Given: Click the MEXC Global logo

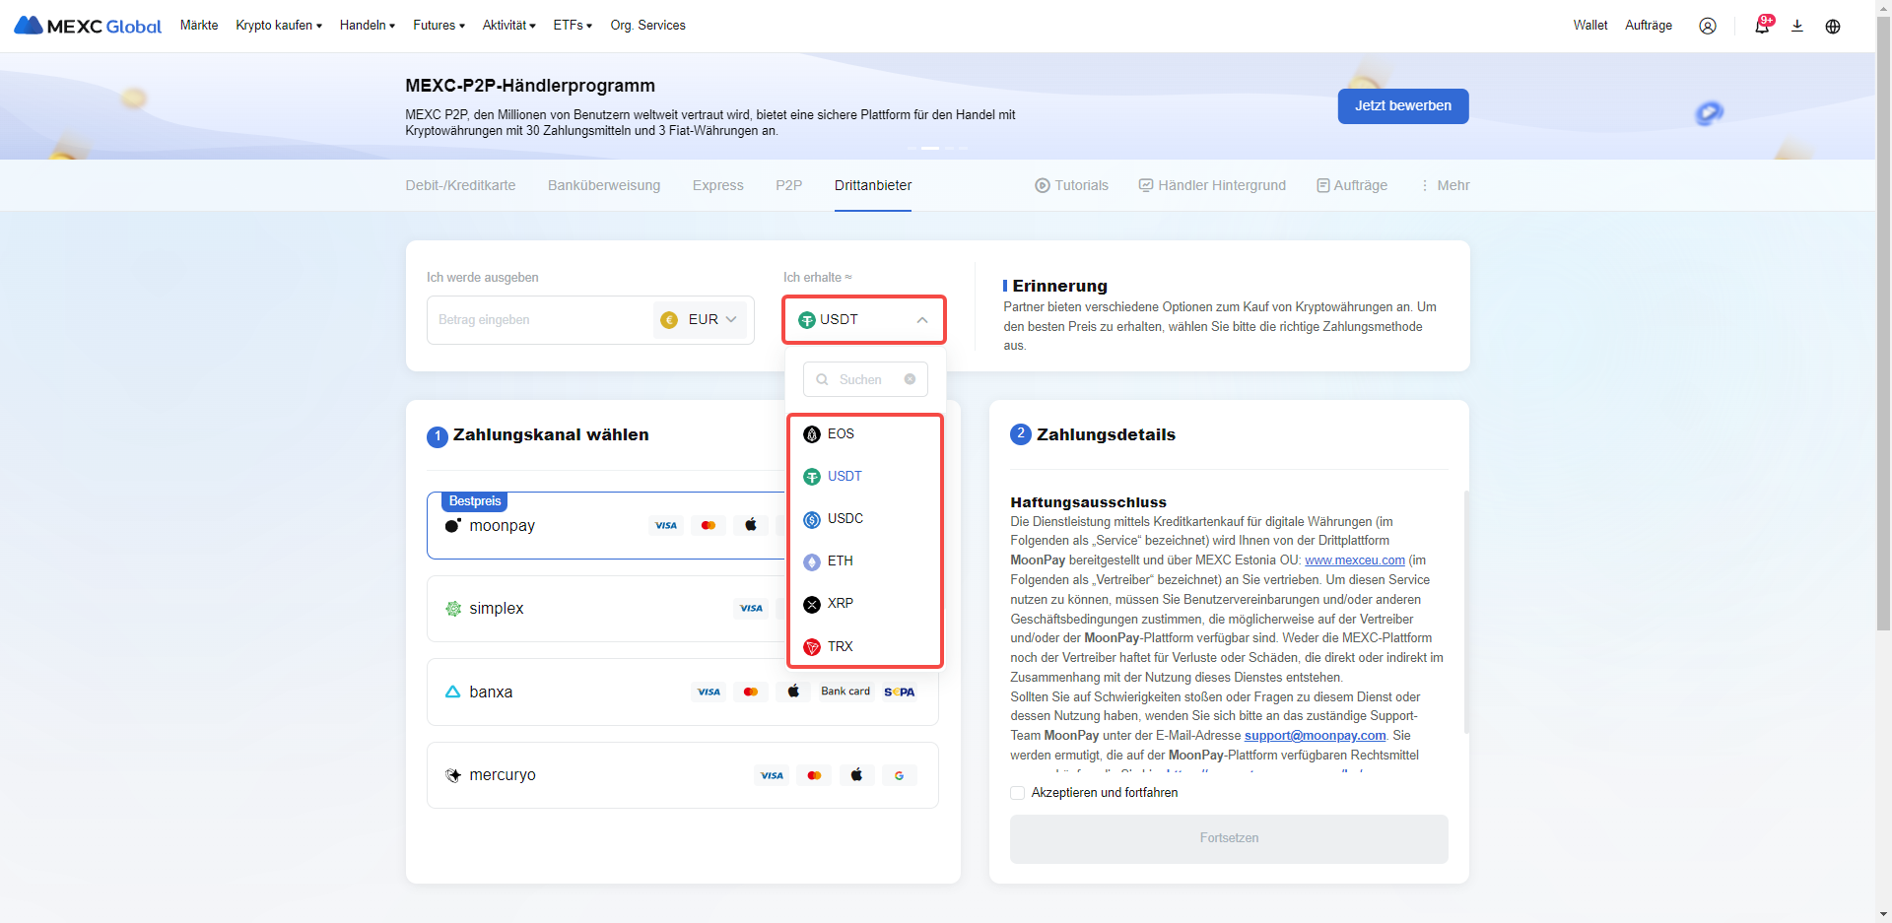Looking at the screenshot, I should pyautogui.click(x=88, y=26).
